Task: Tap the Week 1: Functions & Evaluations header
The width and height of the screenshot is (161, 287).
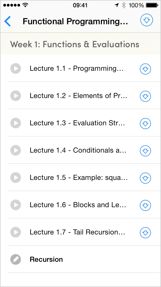Action: (x=75, y=44)
